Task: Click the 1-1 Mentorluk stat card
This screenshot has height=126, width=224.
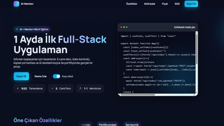Action: (x=90, y=89)
